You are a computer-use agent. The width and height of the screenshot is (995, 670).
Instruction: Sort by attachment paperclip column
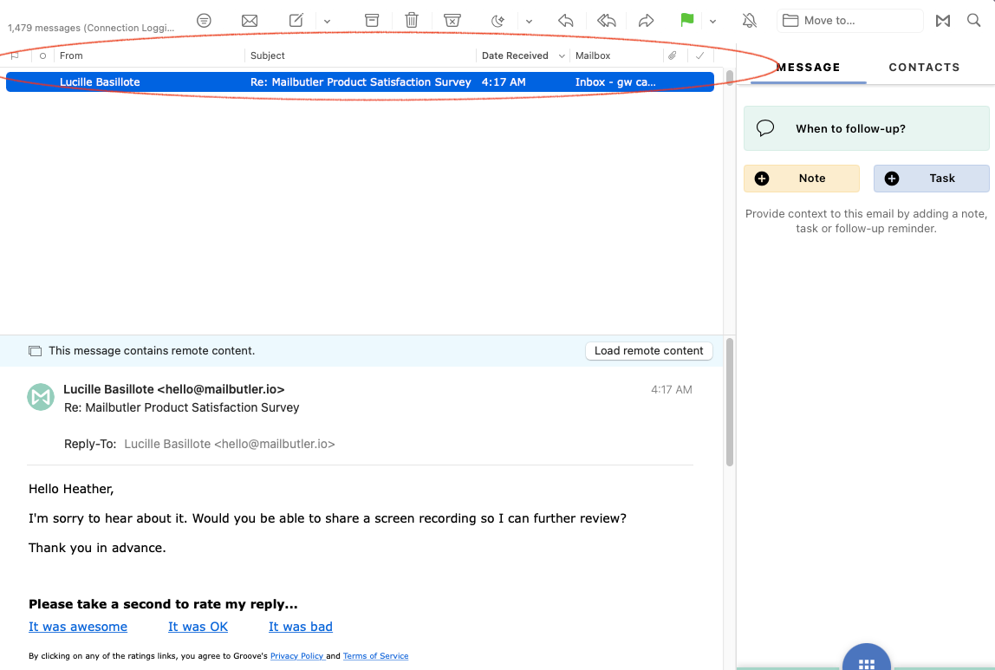click(672, 55)
